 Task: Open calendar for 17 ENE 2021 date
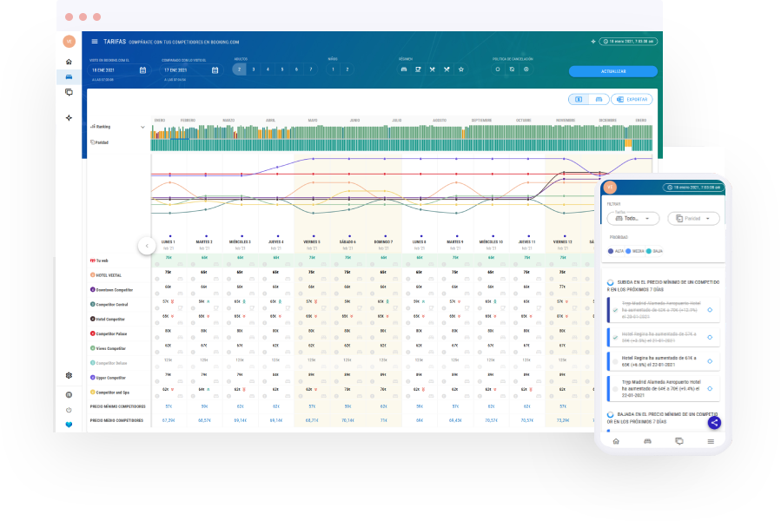click(215, 70)
